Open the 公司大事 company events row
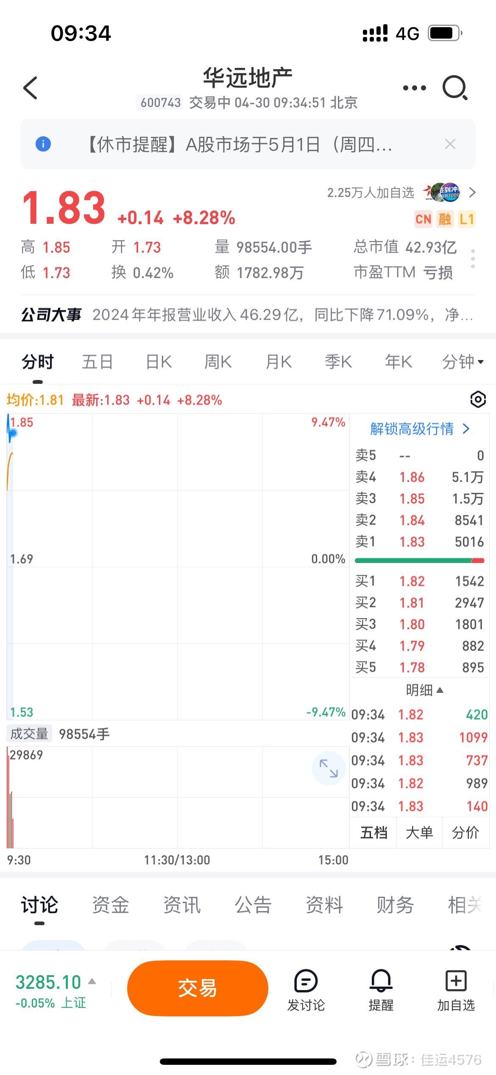The height and width of the screenshot is (1075, 496). (248, 315)
